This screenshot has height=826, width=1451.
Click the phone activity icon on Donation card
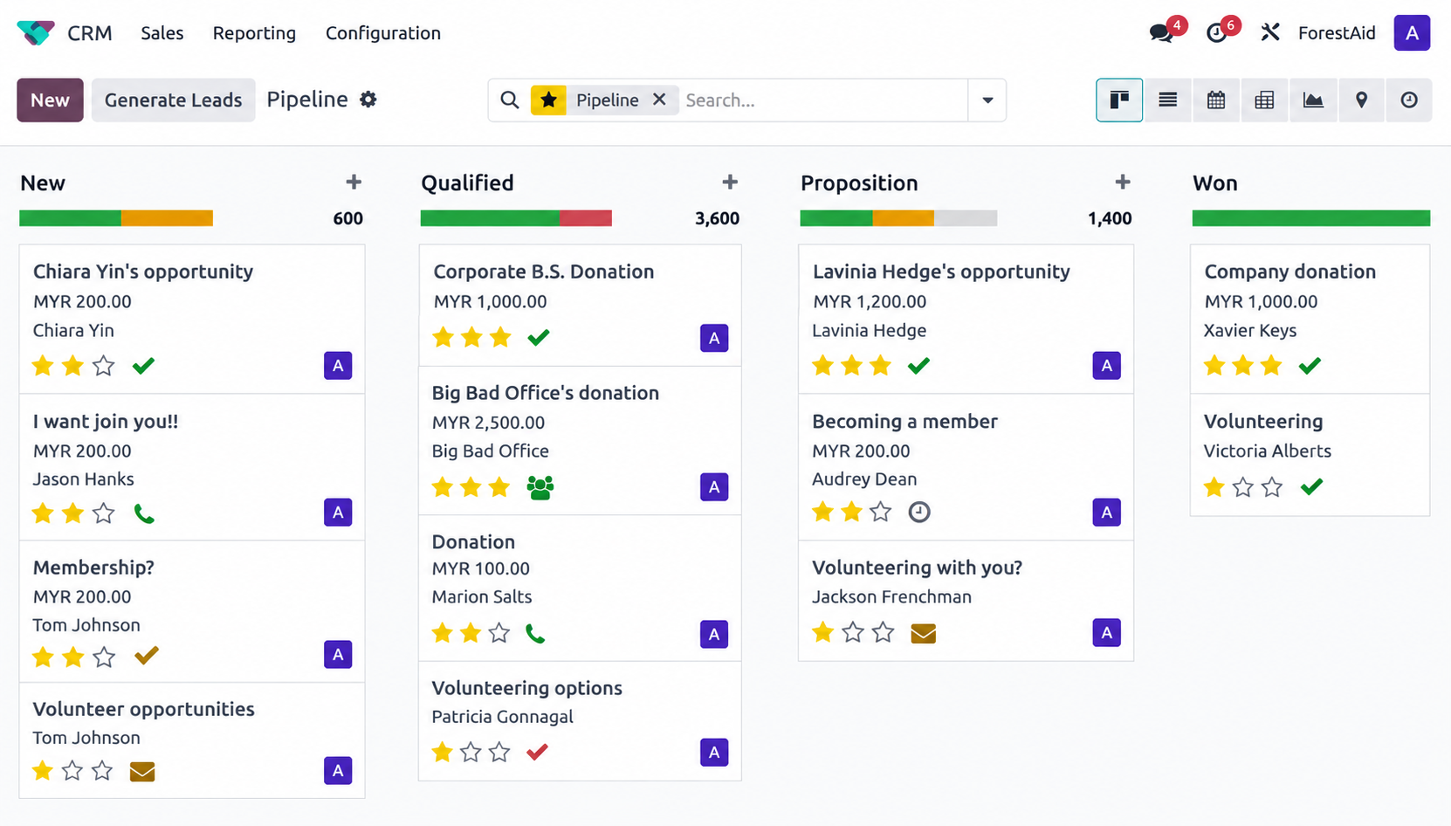point(535,633)
